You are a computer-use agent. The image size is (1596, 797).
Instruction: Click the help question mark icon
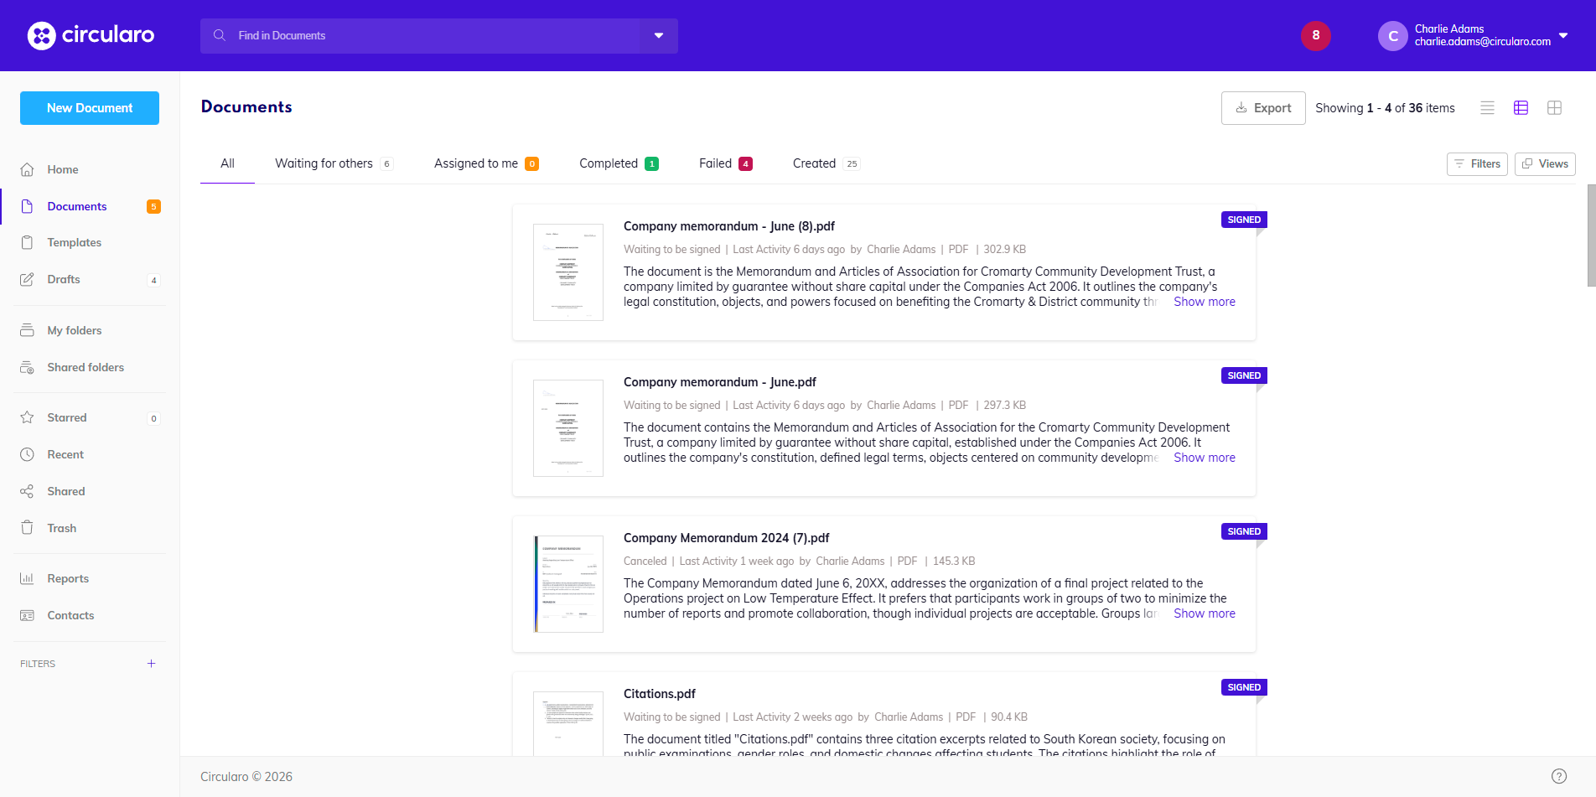pyautogui.click(x=1558, y=776)
